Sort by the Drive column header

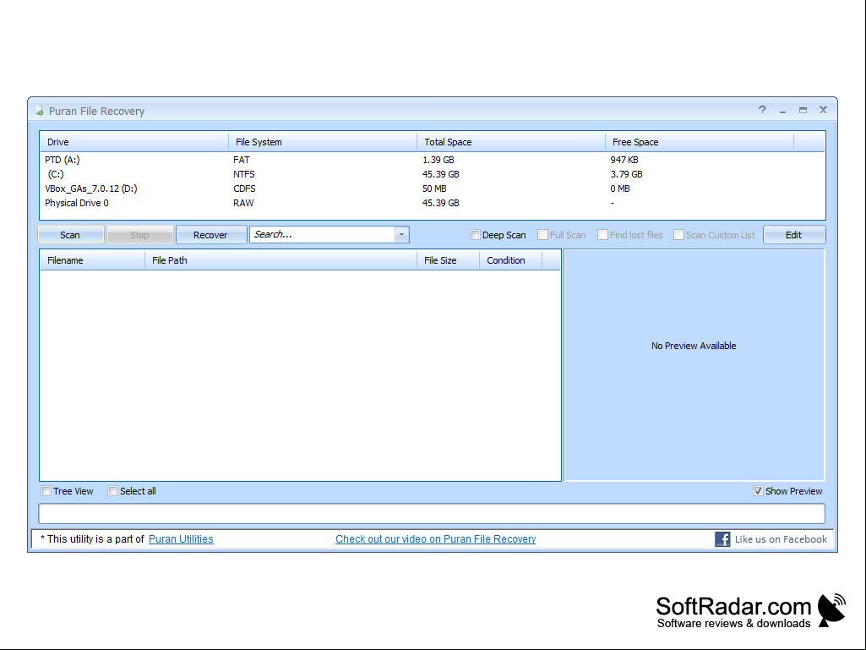click(134, 141)
